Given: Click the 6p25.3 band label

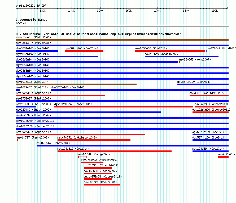Looking at the screenshot, I should [x=21, y=23].
